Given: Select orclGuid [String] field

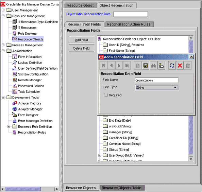Looking at the screenshot, I should pyautogui.click(x=120, y=126).
